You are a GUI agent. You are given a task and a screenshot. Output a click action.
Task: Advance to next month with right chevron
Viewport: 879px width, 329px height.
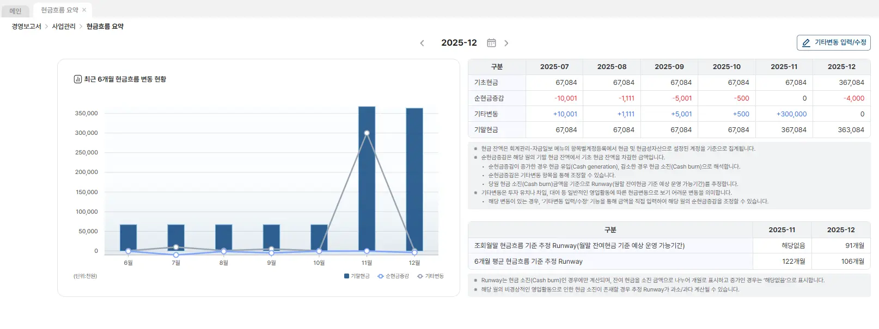[x=506, y=43]
